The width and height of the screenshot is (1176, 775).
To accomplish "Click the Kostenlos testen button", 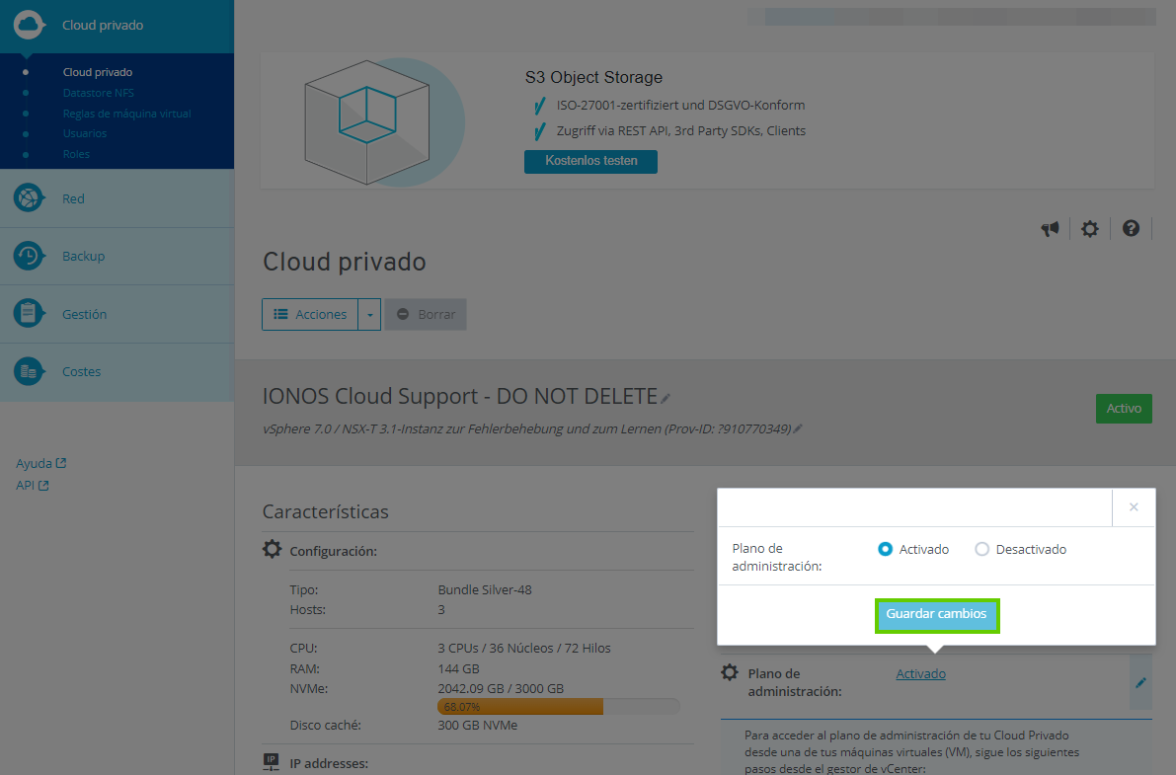I will tap(591, 161).
